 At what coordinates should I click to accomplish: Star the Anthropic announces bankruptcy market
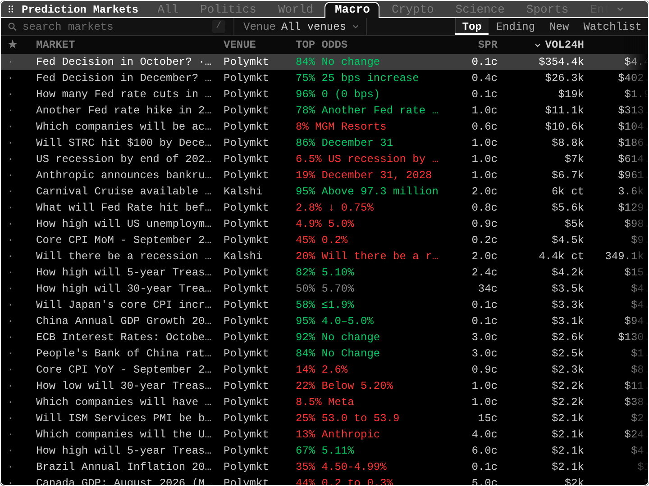11,175
